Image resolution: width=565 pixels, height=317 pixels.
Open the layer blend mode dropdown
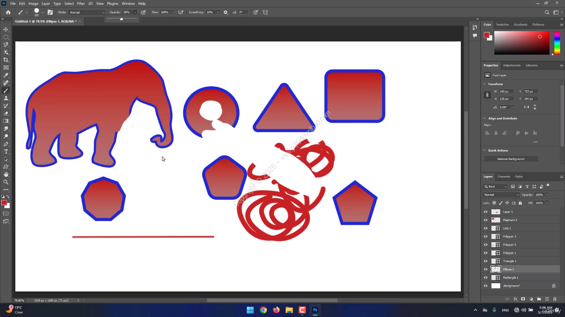[501, 195]
